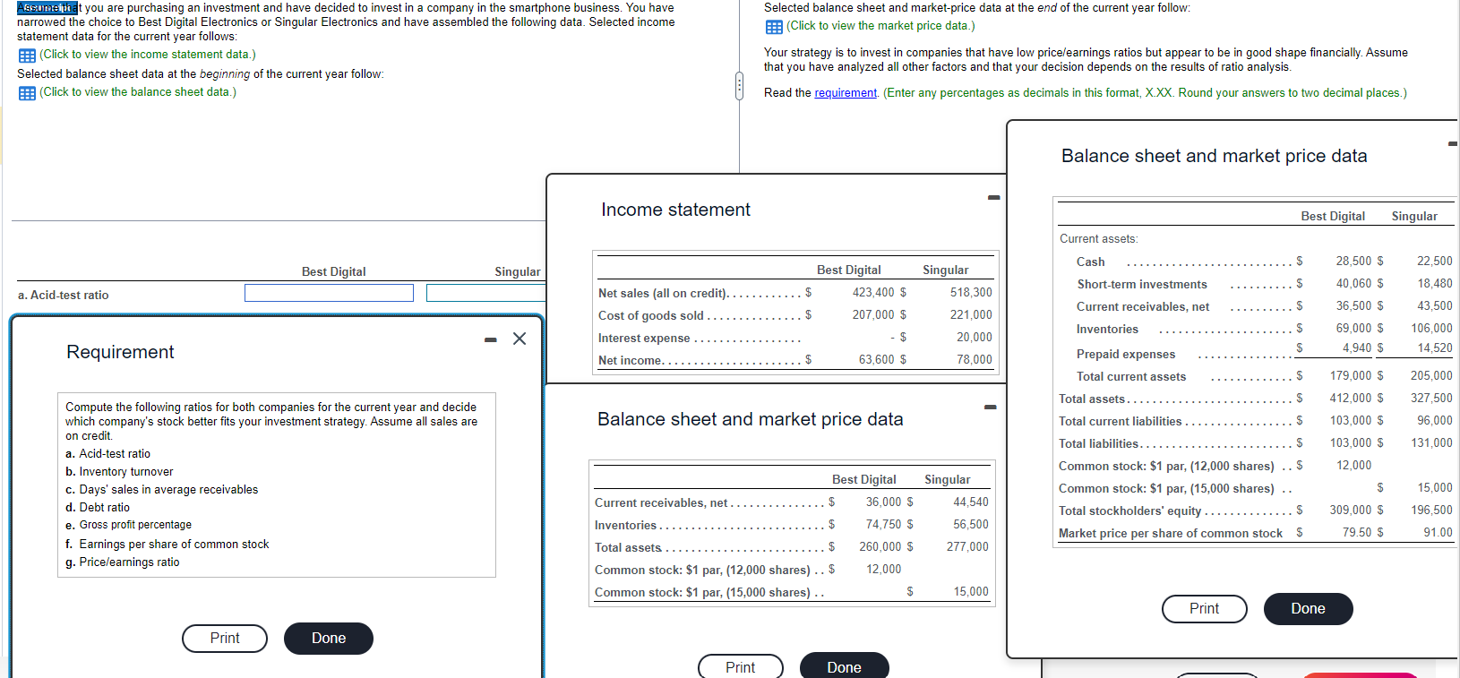The image size is (1460, 678).
Task: Click 'f. Earnings per share of common stock'
Action: (x=167, y=545)
